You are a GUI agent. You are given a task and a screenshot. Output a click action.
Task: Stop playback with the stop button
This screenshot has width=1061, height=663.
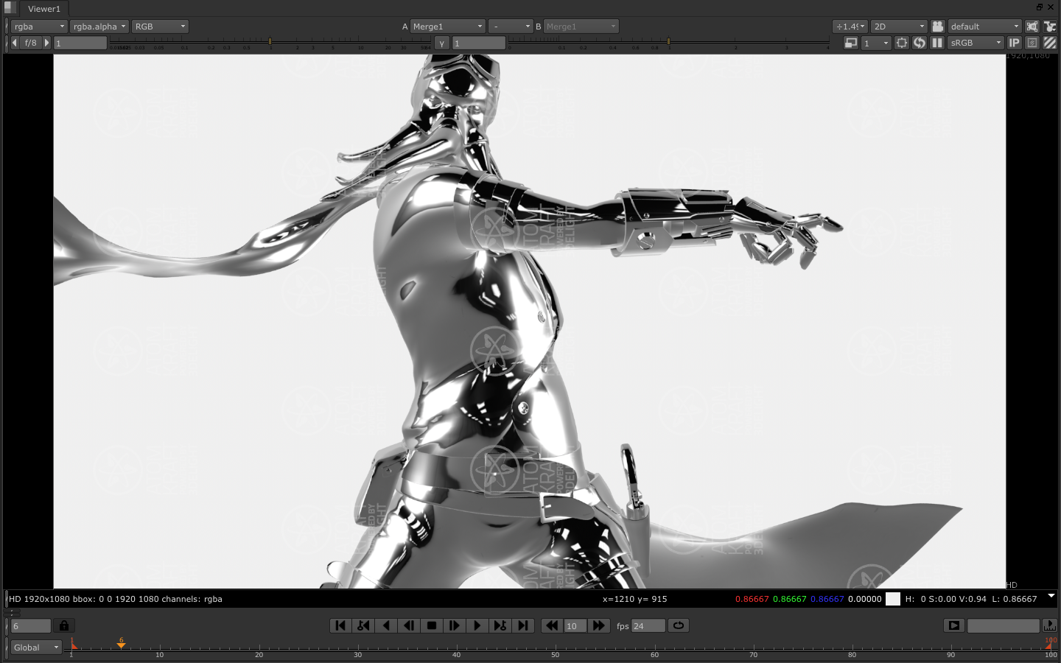(432, 625)
